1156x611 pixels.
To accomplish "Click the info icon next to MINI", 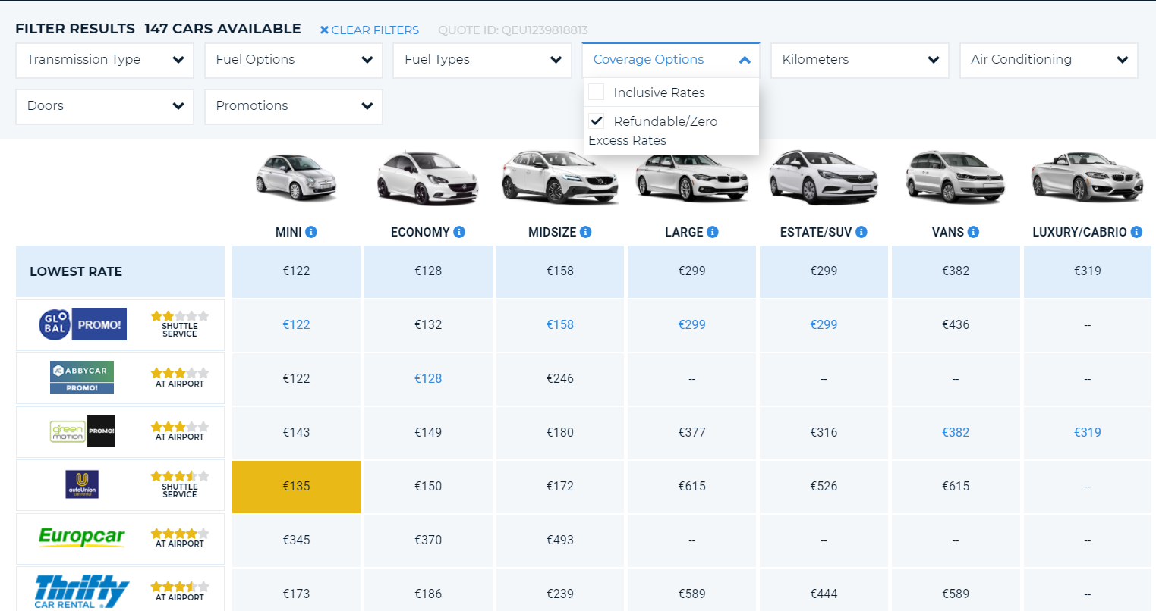I will pyautogui.click(x=311, y=232).
